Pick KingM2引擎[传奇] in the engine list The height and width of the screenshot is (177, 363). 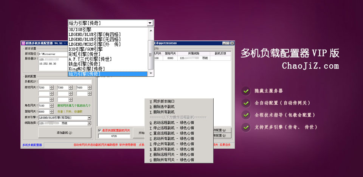108,69
